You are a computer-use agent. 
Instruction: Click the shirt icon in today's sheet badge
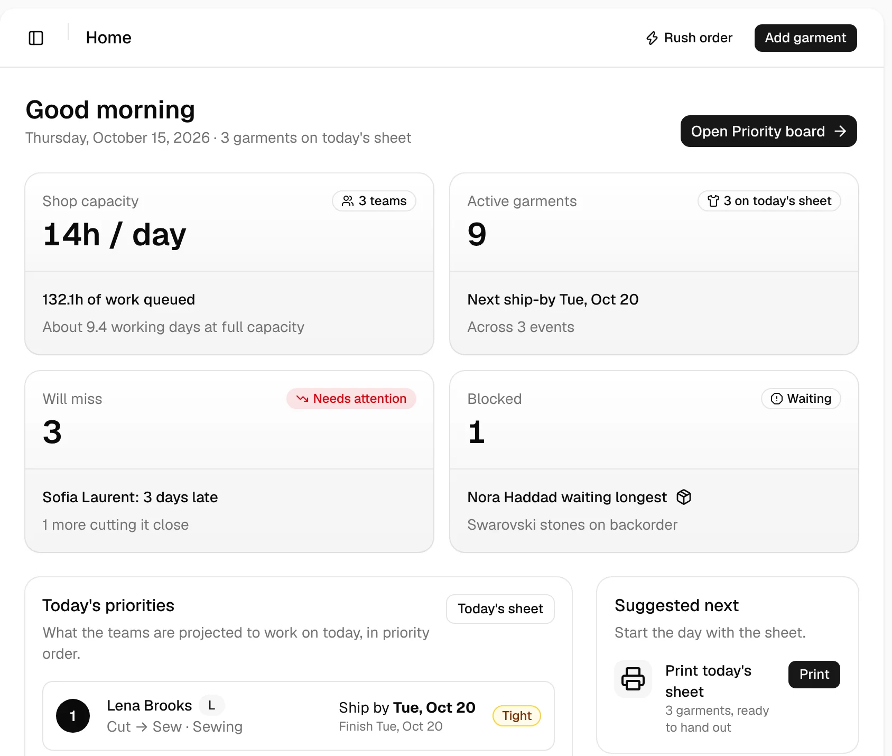click(x=713, y=201)
